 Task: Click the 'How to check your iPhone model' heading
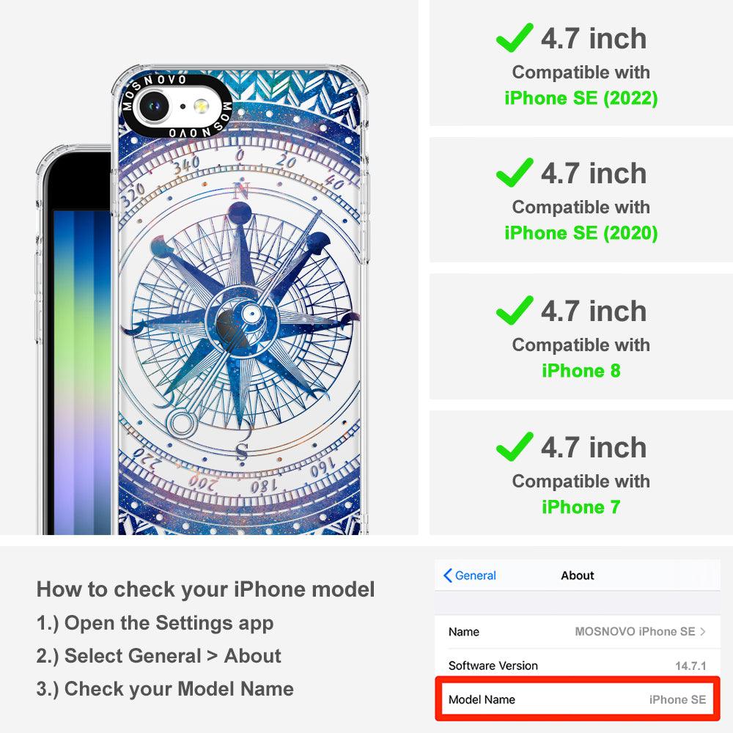pyautogui.click(x=206, y=589)
